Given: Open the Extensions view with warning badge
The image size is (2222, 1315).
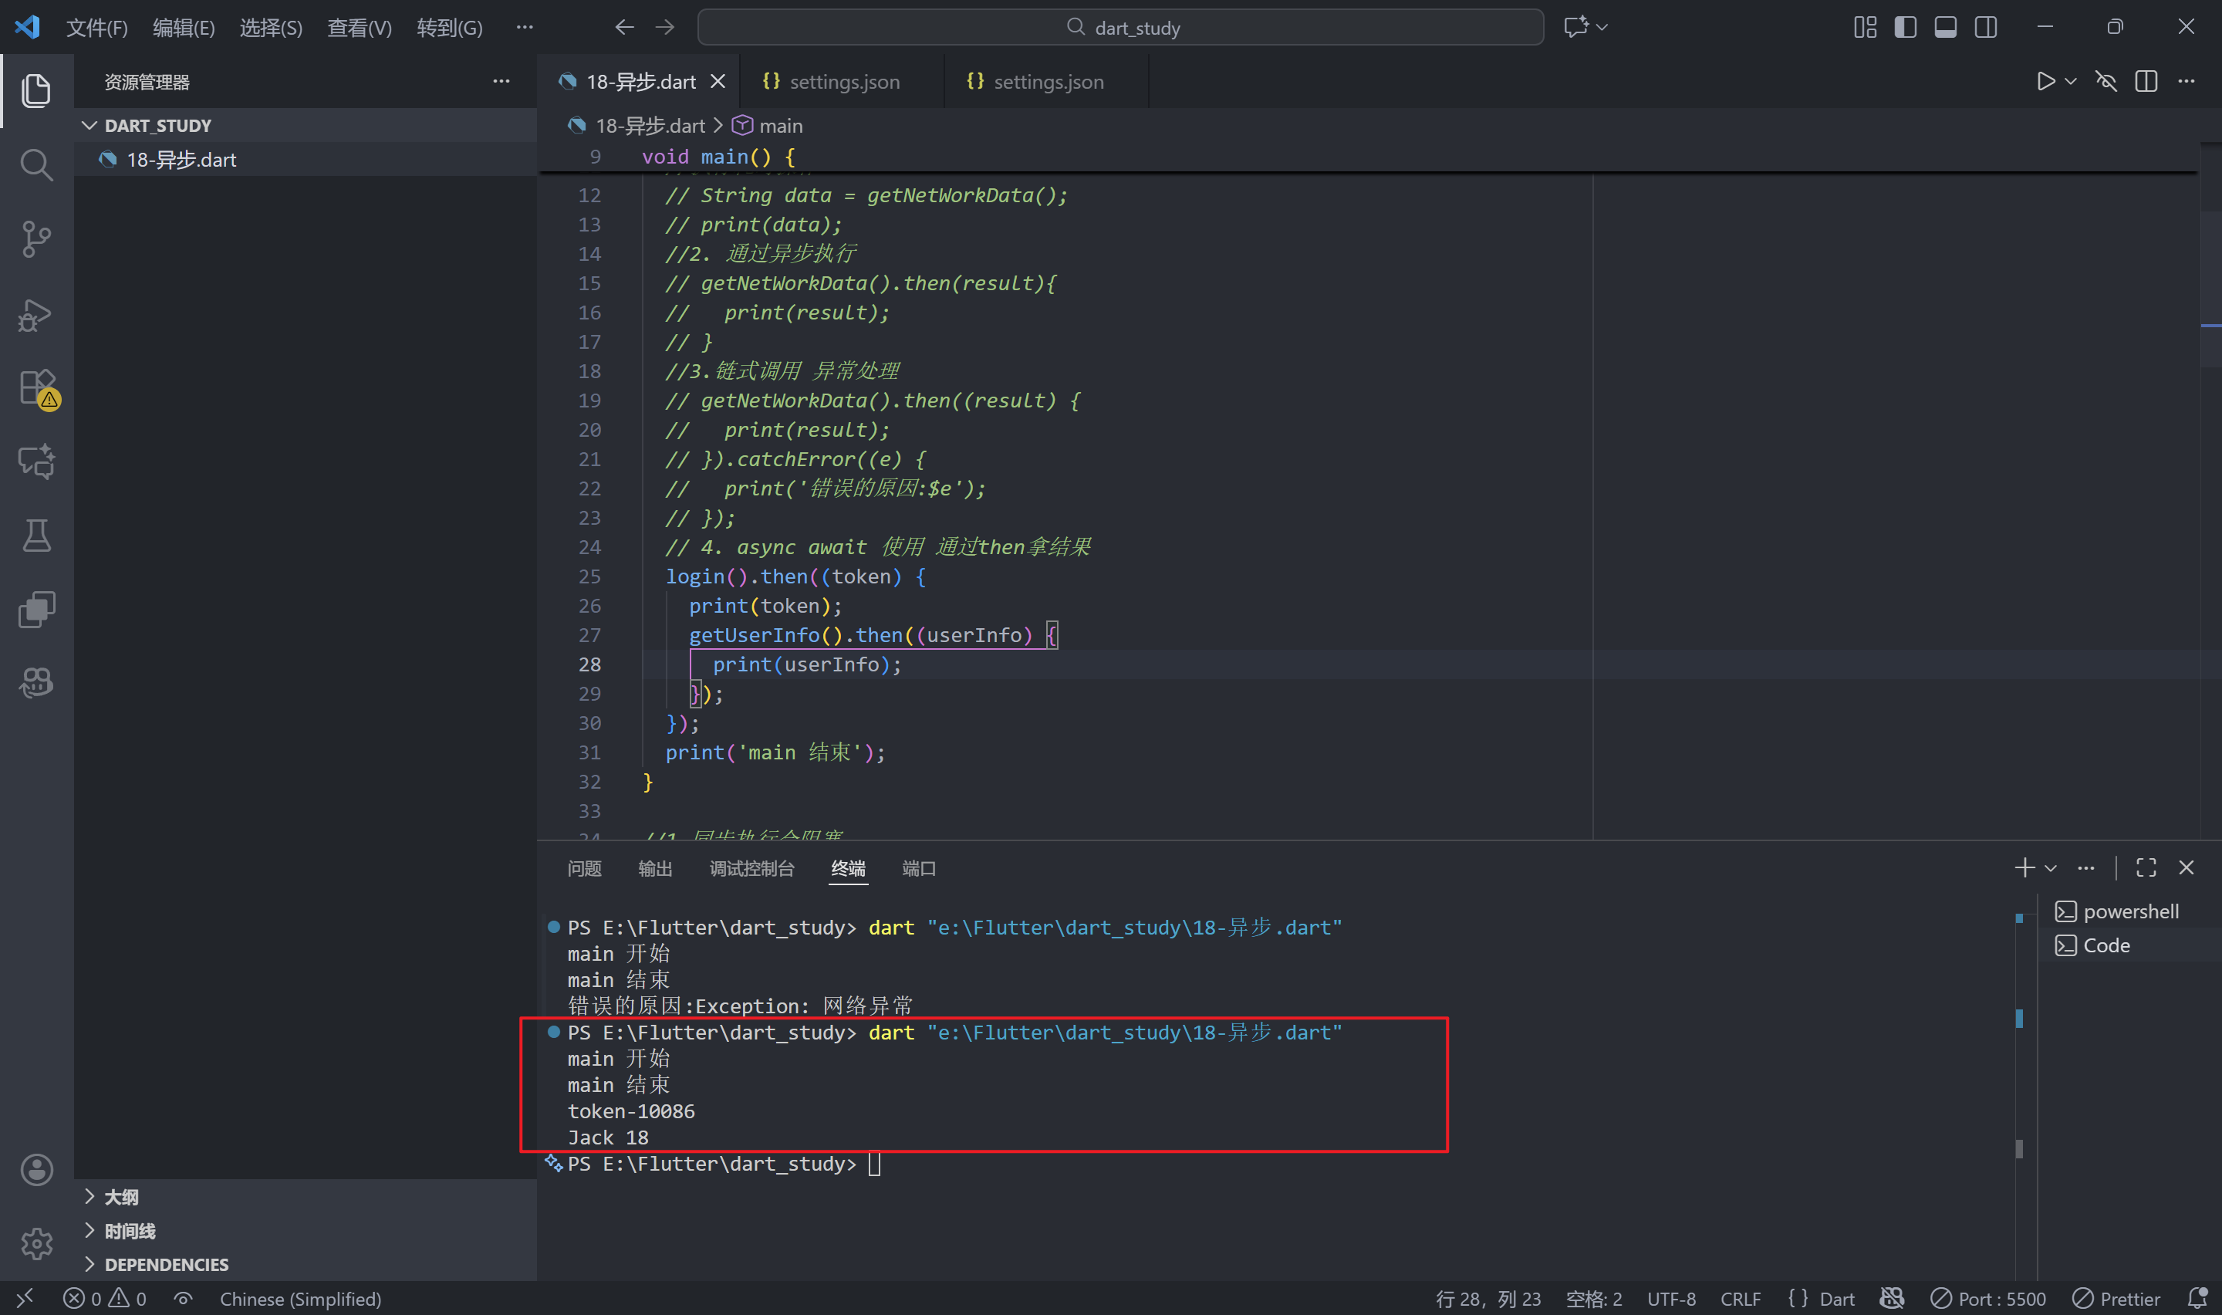Looking at the screenshot, I should (37, 388).
